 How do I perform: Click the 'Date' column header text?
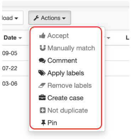[x=10, y=38]
